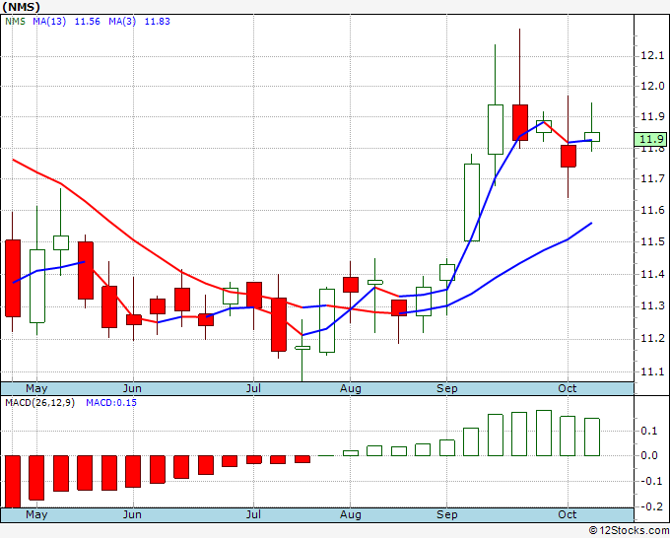Image resolution: width=670 pixels, height=538 pixels.
Task: Click the 11.4 price axis label
Action: pos(652,274)
